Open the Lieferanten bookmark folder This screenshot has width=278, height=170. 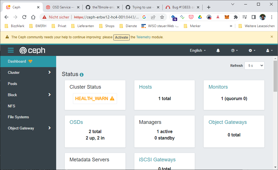coord(82,26)
